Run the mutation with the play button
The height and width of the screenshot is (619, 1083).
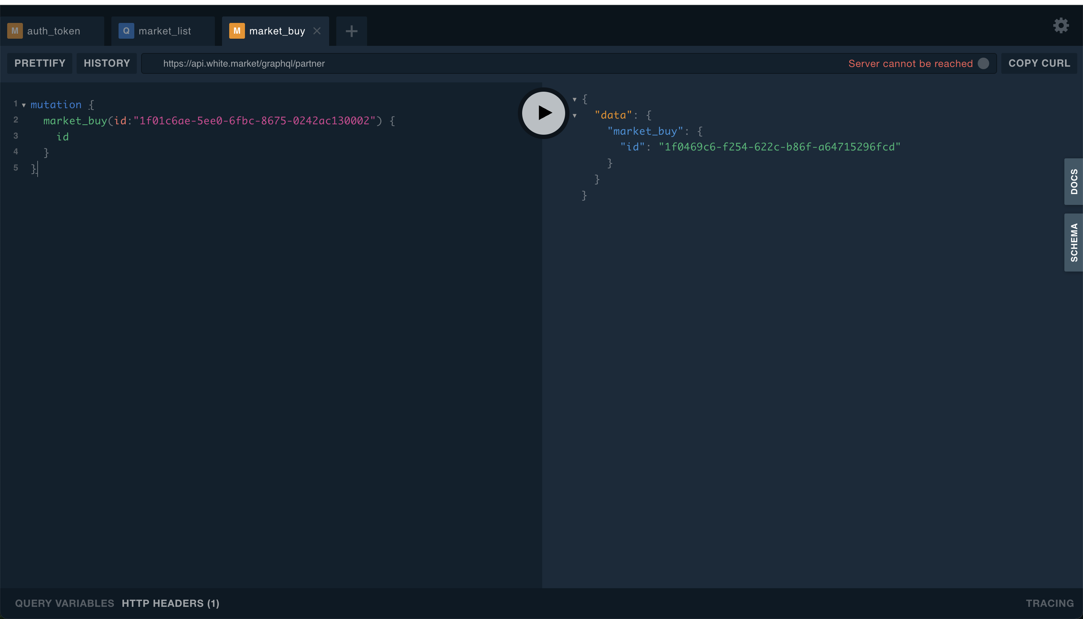(x=544, y=113)
